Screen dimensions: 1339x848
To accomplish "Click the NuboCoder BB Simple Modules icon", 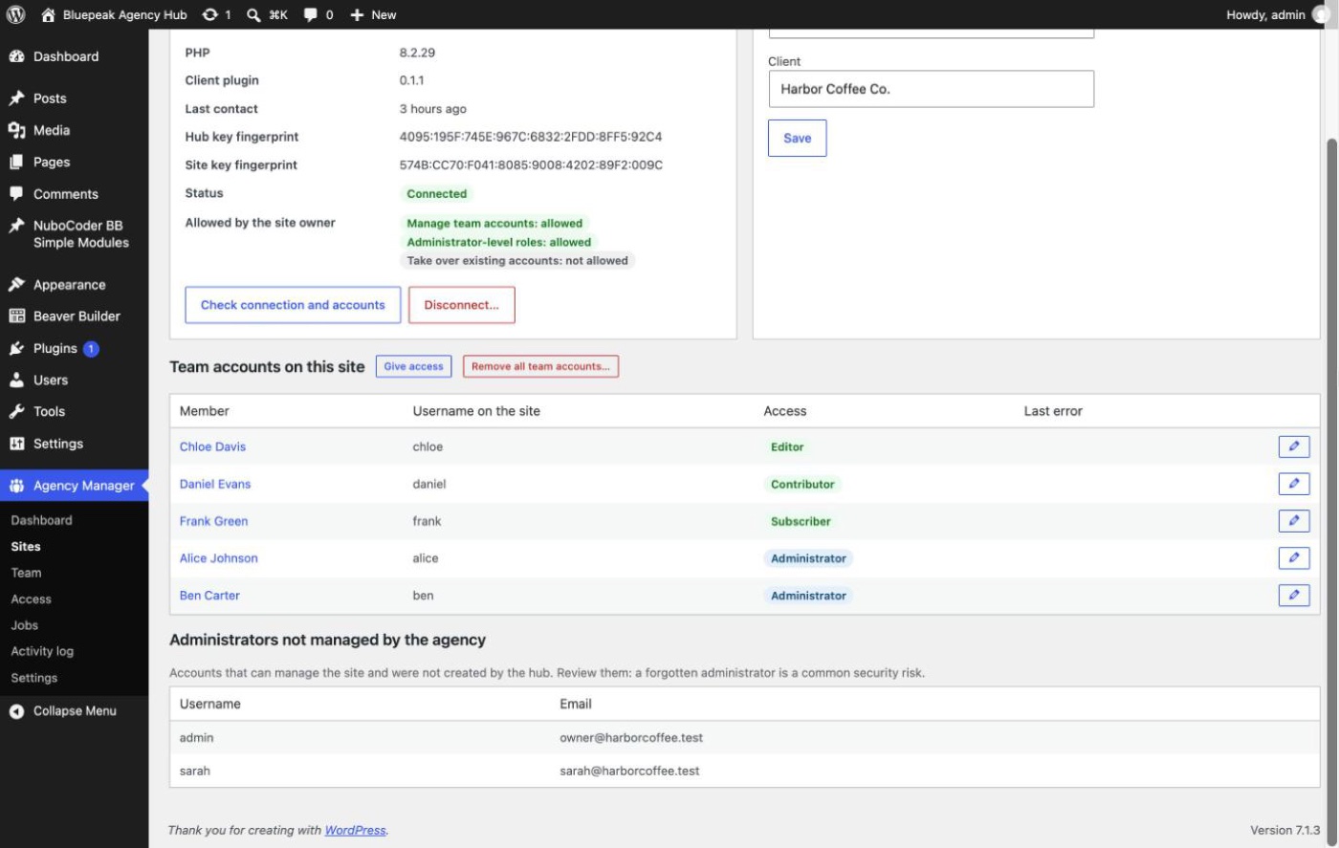I will [x=16, y=226].
